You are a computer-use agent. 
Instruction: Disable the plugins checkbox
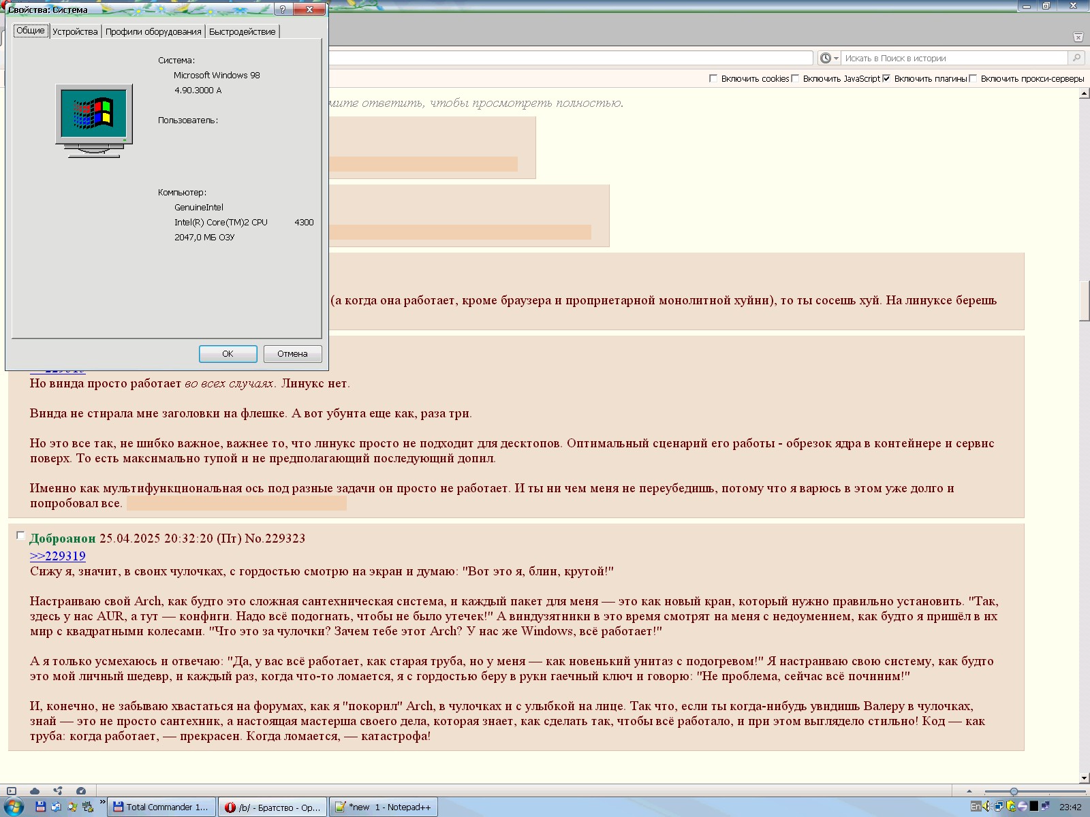coord(886,78)
